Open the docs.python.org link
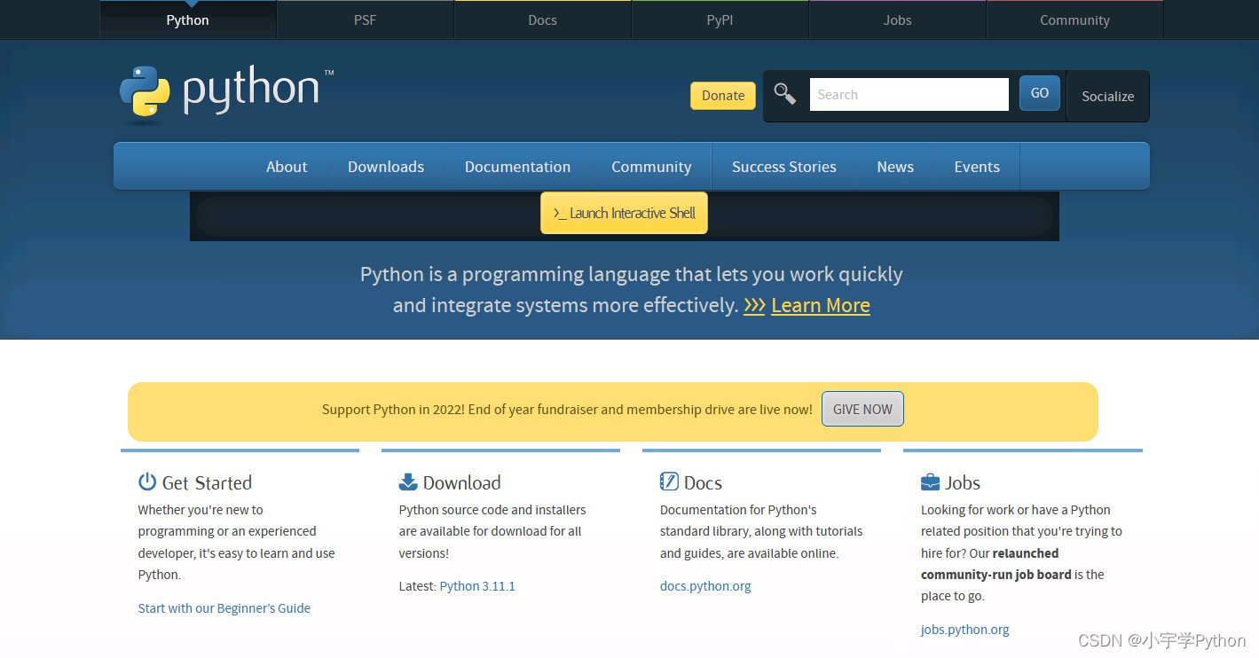This screenshot has width=1259, height=658. pyautogui.click(x=705, y=586)
